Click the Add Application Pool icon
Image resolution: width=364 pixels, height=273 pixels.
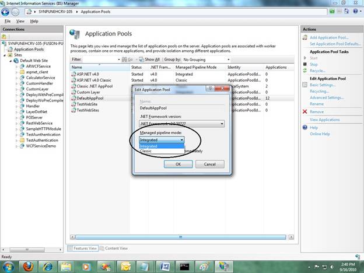[x=305, y=37]
